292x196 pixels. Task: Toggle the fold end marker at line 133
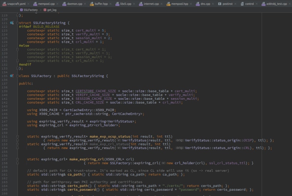tap(17, 68)
